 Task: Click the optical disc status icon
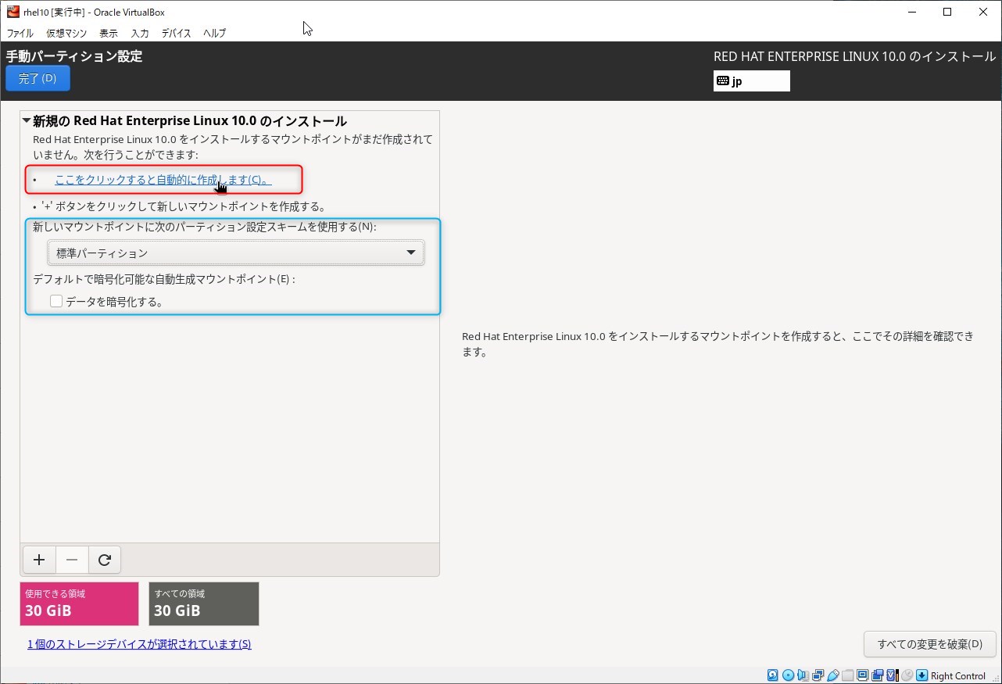tap(788, 675)
